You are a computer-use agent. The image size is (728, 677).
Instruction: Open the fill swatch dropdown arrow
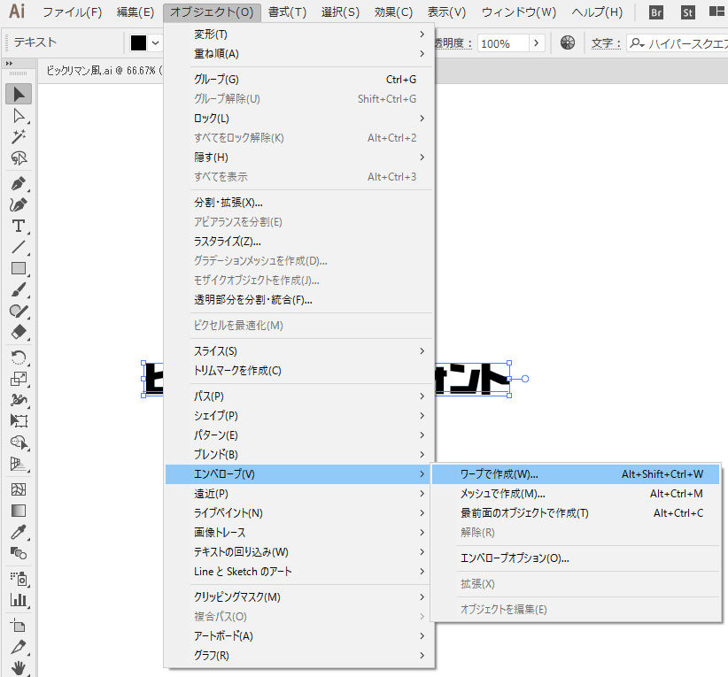click(156, 43)
